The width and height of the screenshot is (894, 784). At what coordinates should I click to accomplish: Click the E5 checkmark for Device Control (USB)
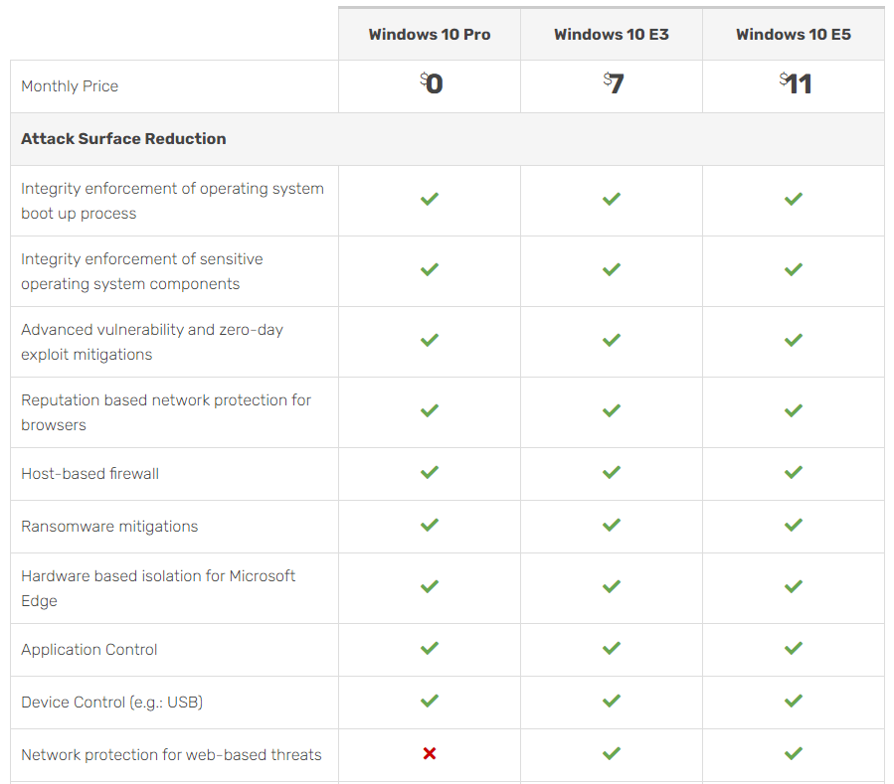pos(793,702)
